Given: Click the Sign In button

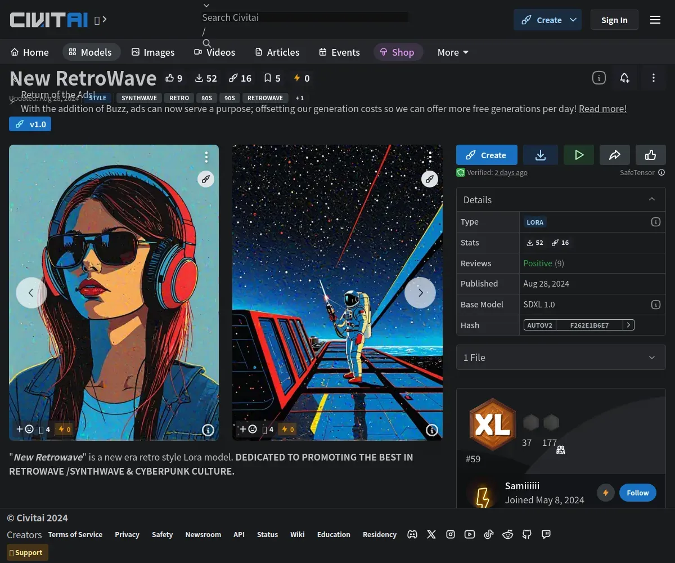Looking at the screenshot, I should (614, 20).
